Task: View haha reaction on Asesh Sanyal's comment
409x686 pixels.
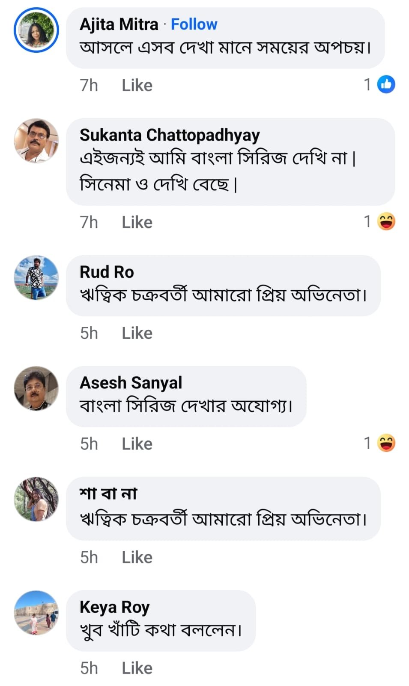Action: coord(386,443)
